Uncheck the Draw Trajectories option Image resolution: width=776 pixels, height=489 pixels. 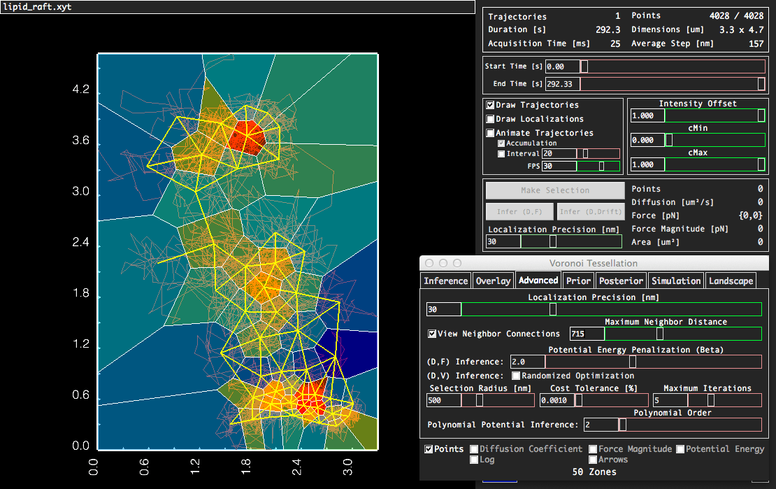coord(491,105)
